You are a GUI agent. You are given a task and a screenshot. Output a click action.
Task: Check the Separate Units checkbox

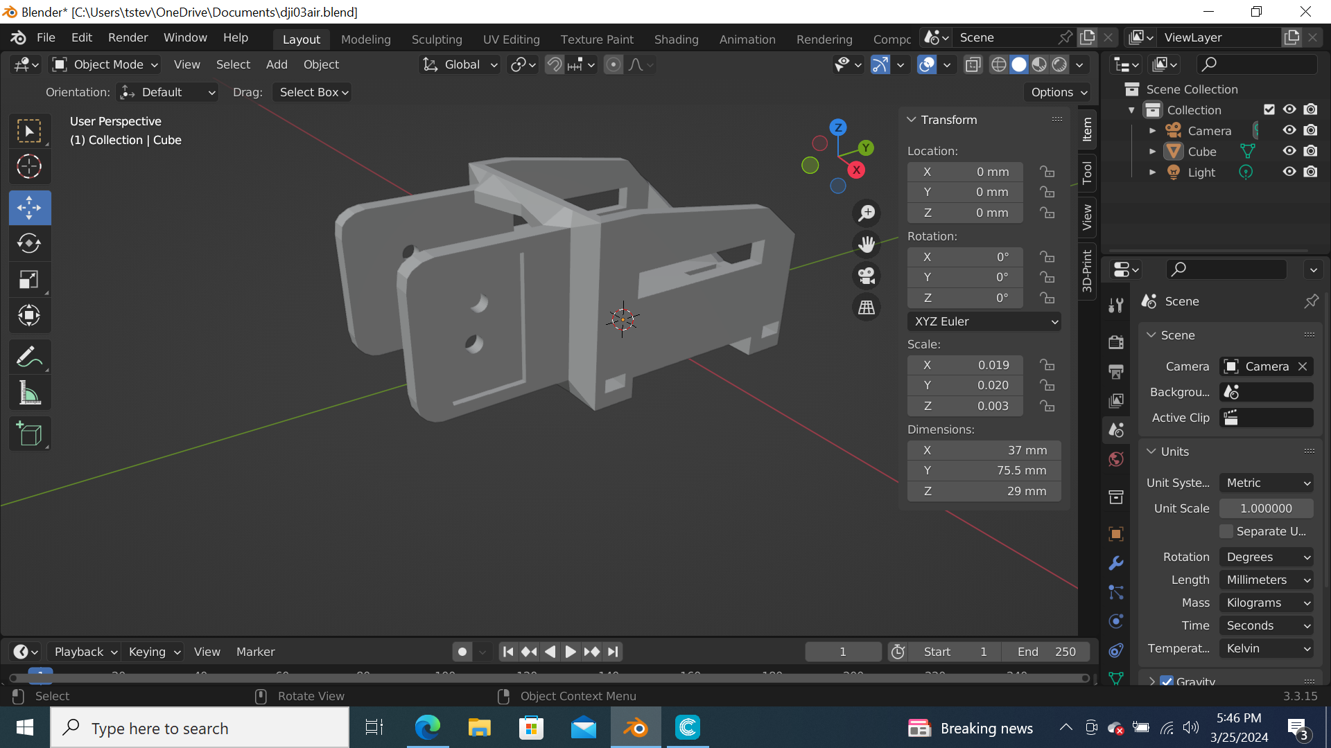tap(1226, 531)
